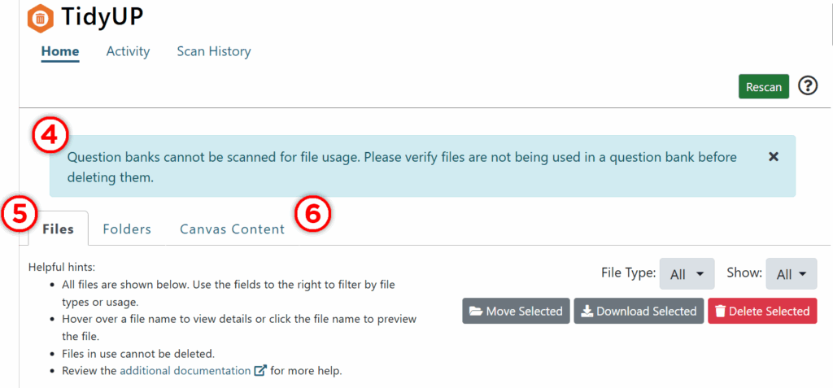This screenshot has width=833, height=388.
Task: Click the TidyUP title text
Action: coord(102,18)
